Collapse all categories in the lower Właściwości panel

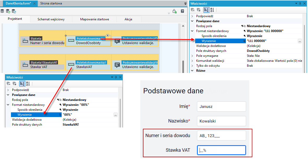8,84
